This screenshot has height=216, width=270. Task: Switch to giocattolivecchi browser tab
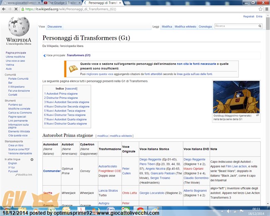pos(22,3)
